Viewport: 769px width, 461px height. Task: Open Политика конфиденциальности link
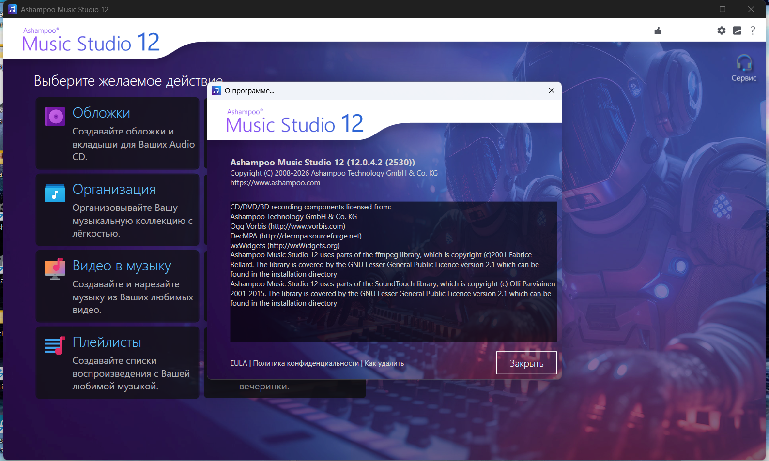click(x=306, y=363)
